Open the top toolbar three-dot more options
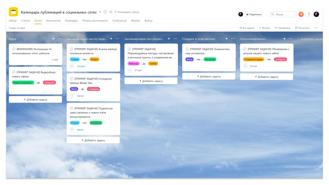The height and width of the screenshot is (185, 329). coord(316,28)
